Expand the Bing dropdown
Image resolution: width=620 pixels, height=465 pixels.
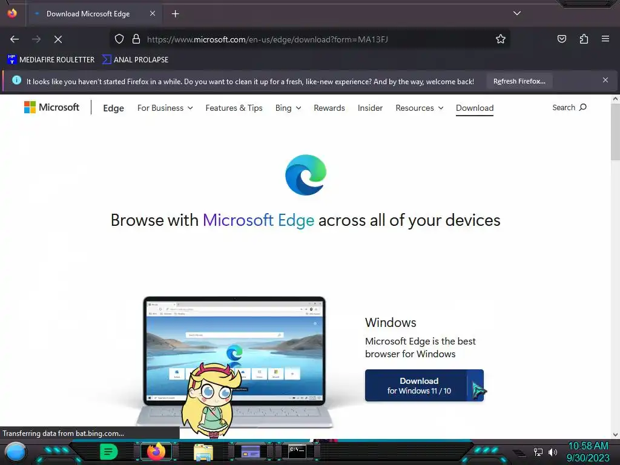(288, 108)
